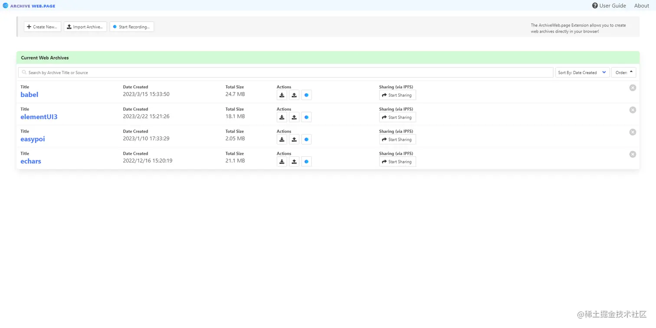The image size is (656, 328).
Task: Remove the easypoi archive
Action: pyautogui.click(x=633, y=132)
